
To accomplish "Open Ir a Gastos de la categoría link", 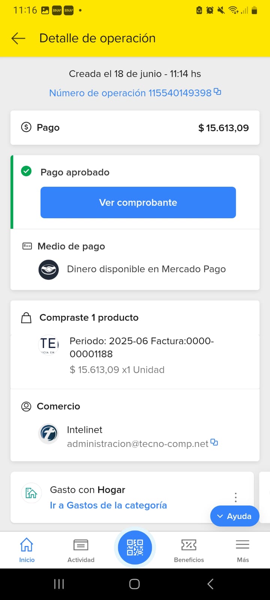I will pos(108,505).
